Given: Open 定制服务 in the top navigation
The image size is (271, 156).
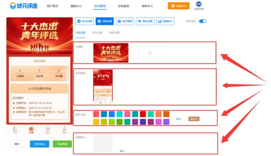Looking at the screenshot, I should click(124, 6).
